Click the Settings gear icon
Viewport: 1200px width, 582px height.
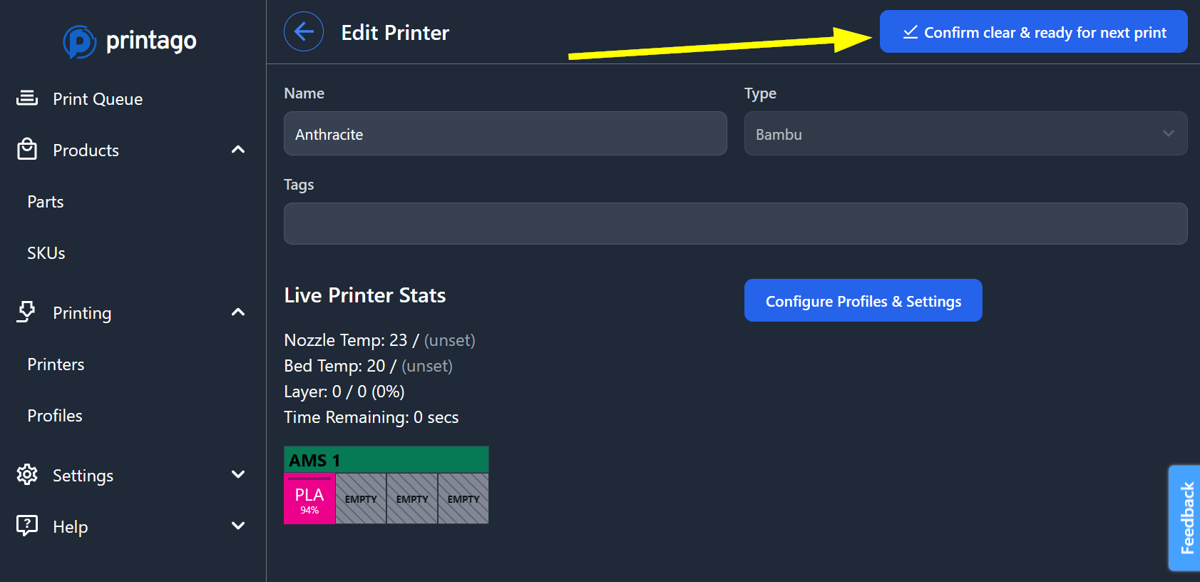[x=27, y=474]
